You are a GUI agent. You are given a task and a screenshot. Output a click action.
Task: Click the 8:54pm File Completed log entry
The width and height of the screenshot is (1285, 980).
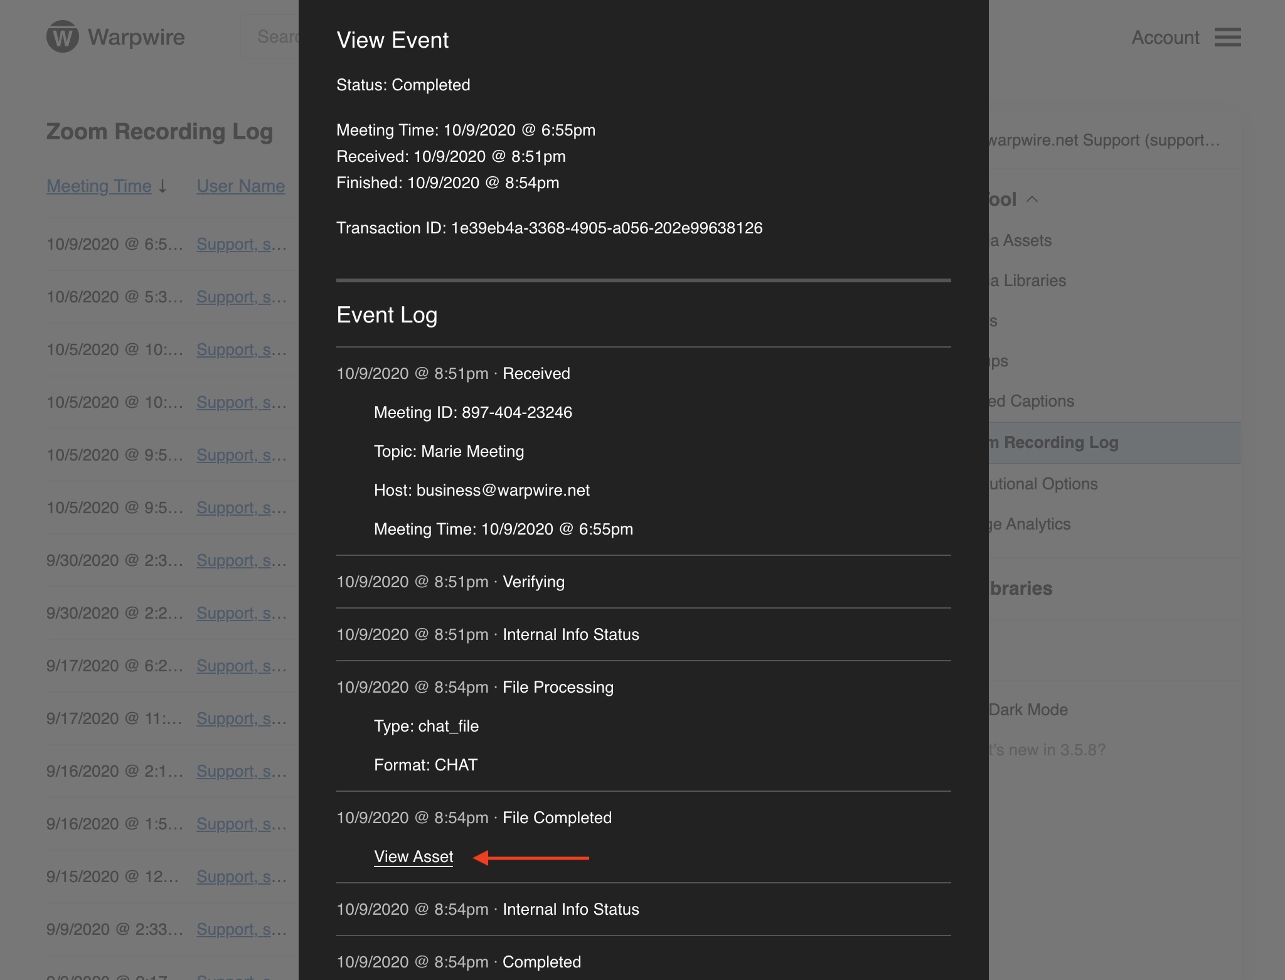click(x=474, y=818)
